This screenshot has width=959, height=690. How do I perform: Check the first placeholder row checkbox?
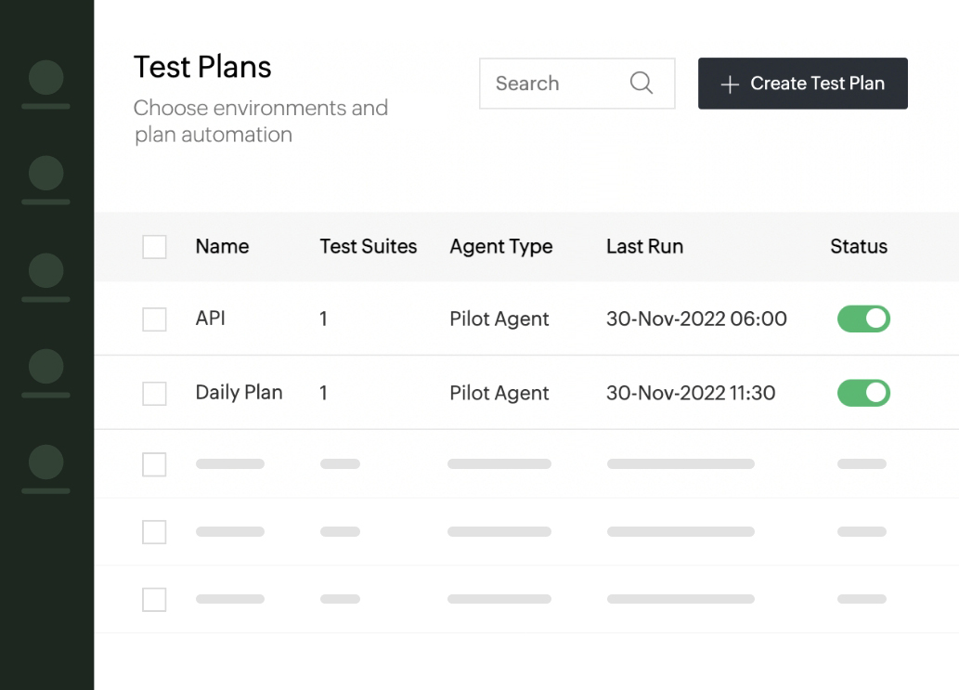click(154, 464)
